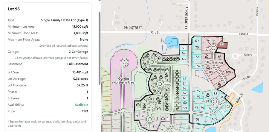
Task: Choose lot 69 near Cooper Road
Action: click(x=197, y=41)
